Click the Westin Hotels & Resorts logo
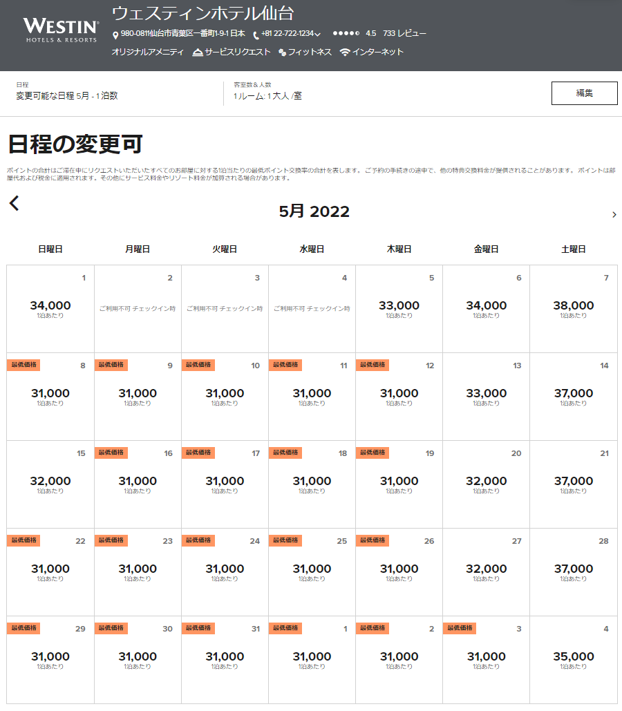The height and width of the screenshot is (711, 622). tap(61, 31)
